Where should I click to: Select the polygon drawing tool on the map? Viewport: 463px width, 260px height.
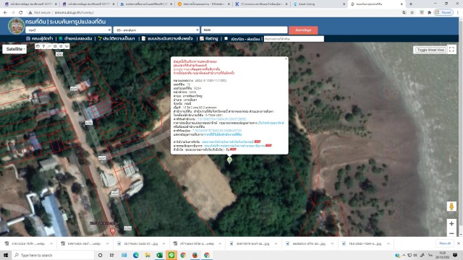[x=67, y=46]
